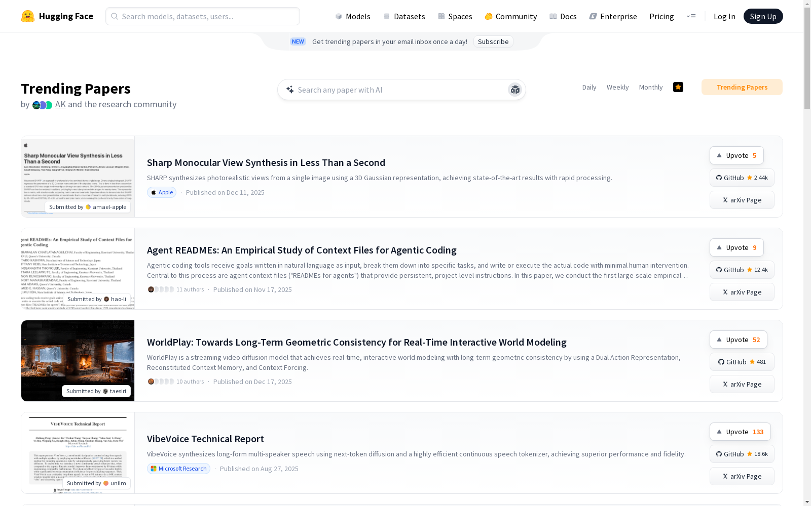Expand the navigation more-options menu
The height and width of the screenshot is (506, 811).
coord(691,16)
